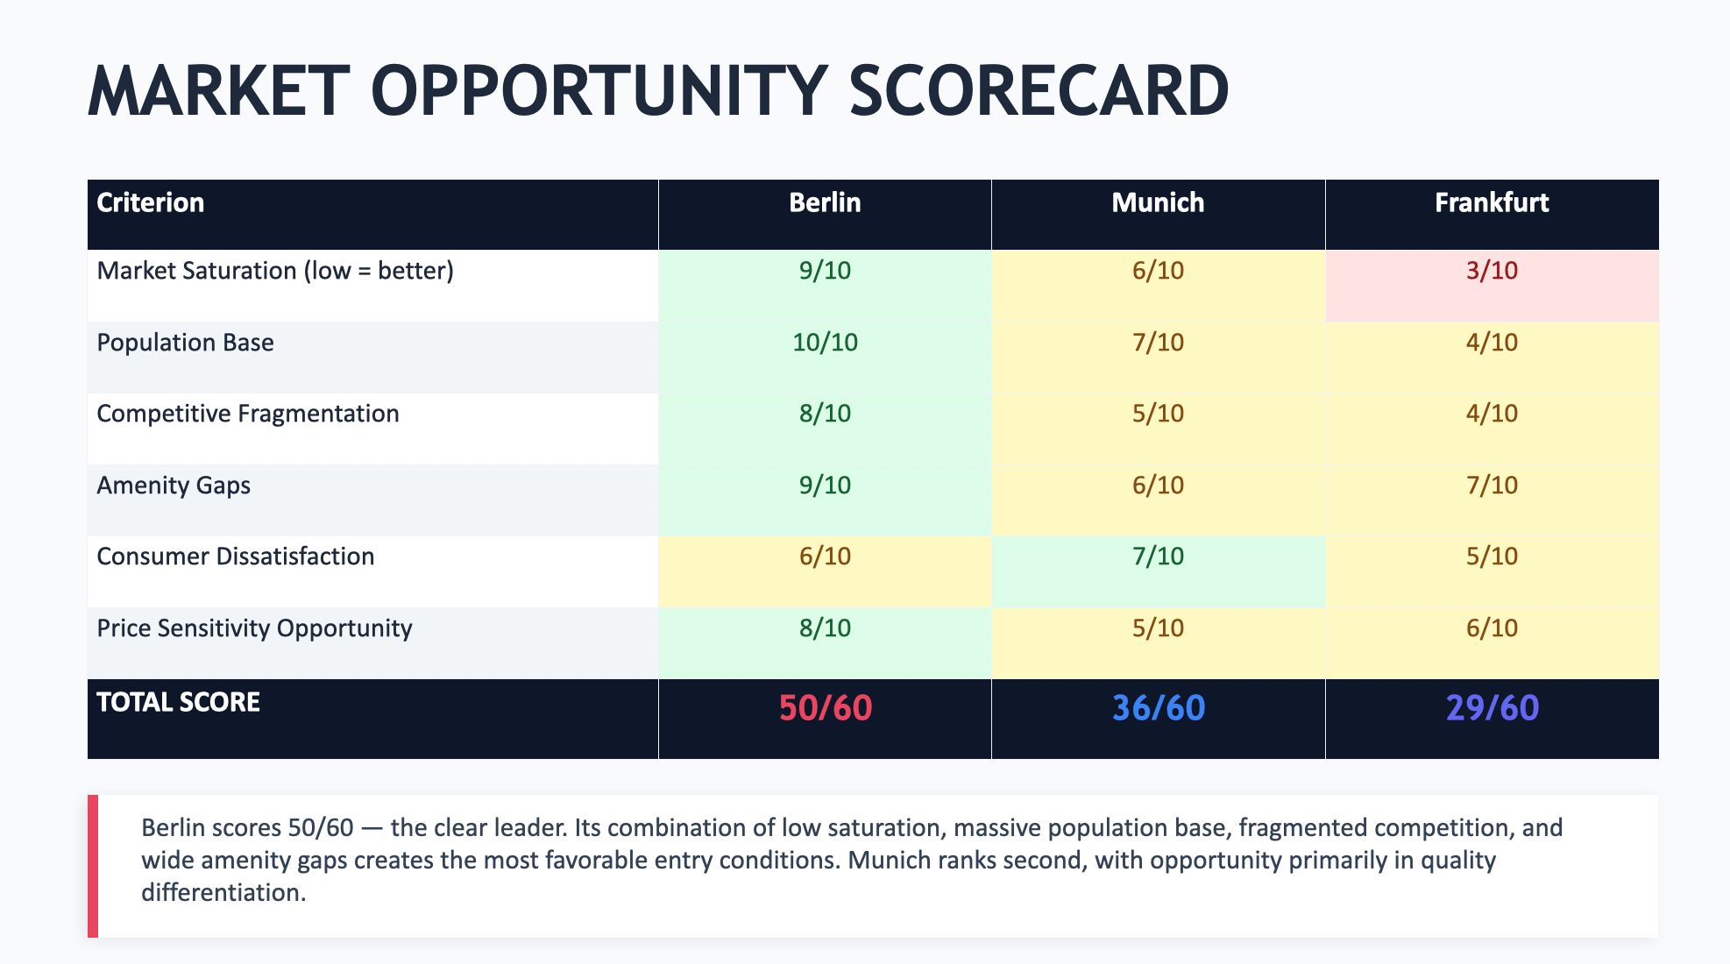Click Berlin's yellow 6/10 Consumer Dissatisfaction cell

coord(825,556)
